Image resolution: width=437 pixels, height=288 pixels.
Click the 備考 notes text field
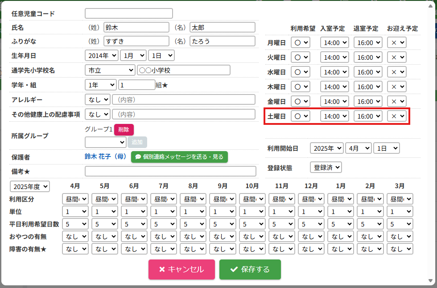[170, 171]
